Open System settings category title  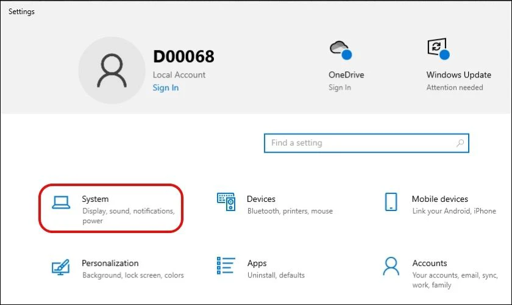(x=95, y=199)
